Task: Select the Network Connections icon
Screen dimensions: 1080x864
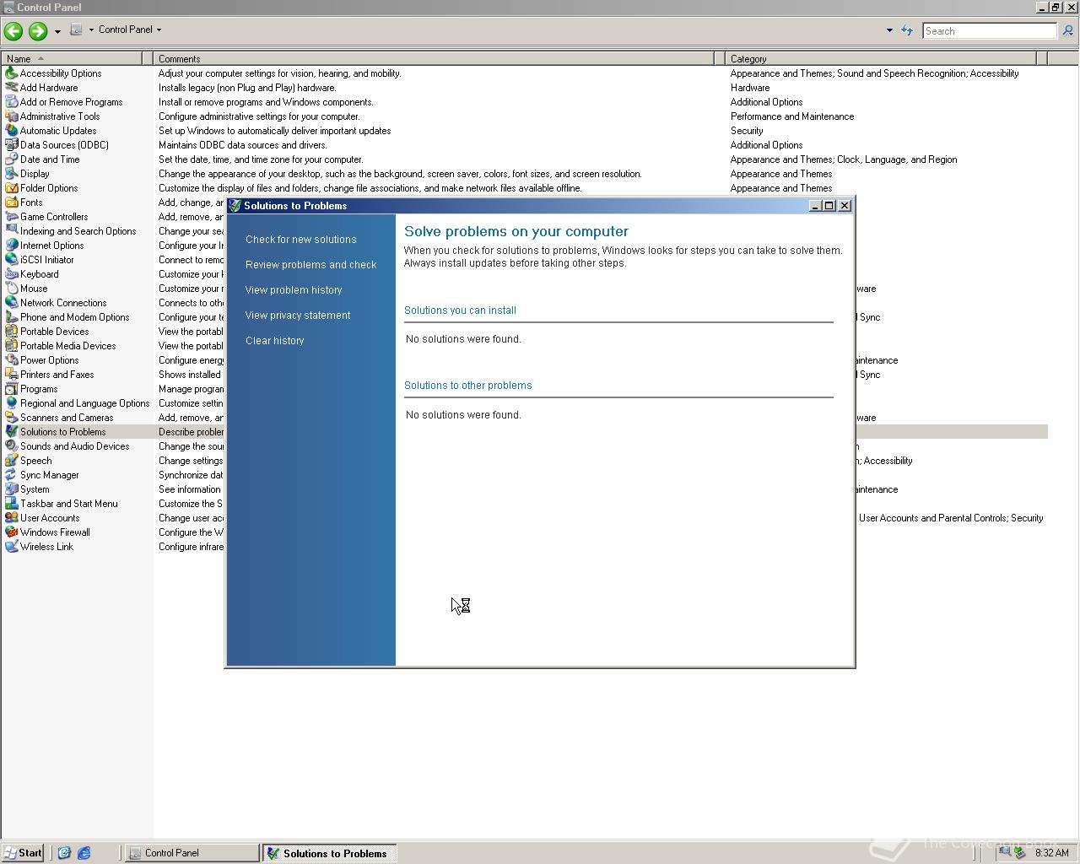Action: click(x=12, y=303)
